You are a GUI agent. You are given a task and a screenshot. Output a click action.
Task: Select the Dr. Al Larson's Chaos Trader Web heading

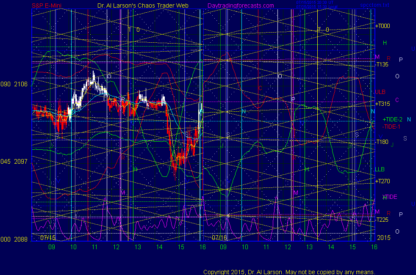pyautogui.click(x=143, y=5)
